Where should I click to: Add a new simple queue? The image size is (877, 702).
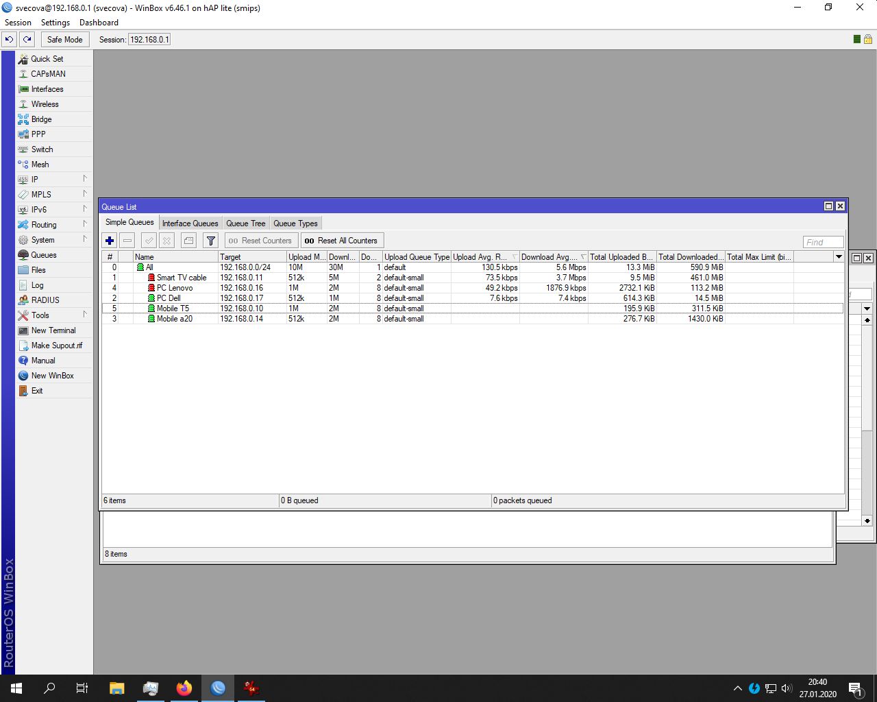pos(109,241)
